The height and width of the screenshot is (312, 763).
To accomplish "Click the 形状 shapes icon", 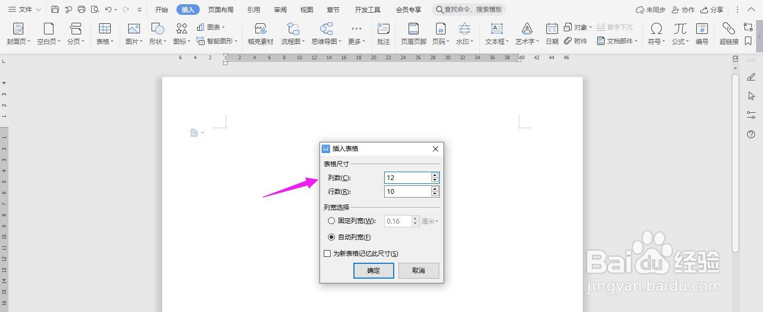I will (157, 29).
